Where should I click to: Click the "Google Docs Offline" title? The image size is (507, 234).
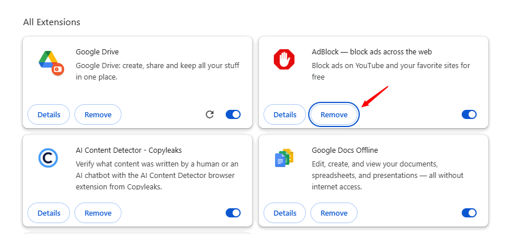pyautogui.click(x=345, y=150)
